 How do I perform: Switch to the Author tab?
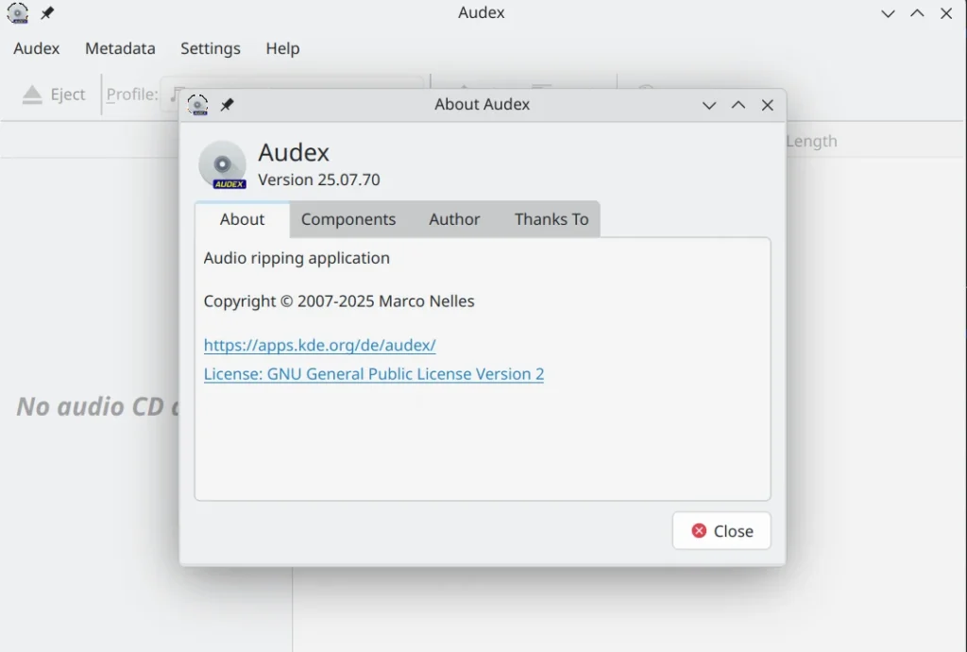454,219
